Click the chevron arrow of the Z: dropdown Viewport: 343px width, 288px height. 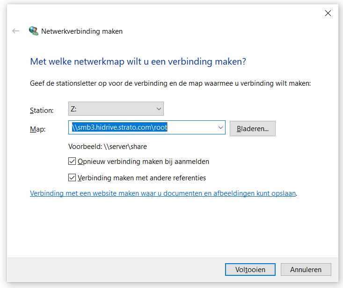point(158,110)
